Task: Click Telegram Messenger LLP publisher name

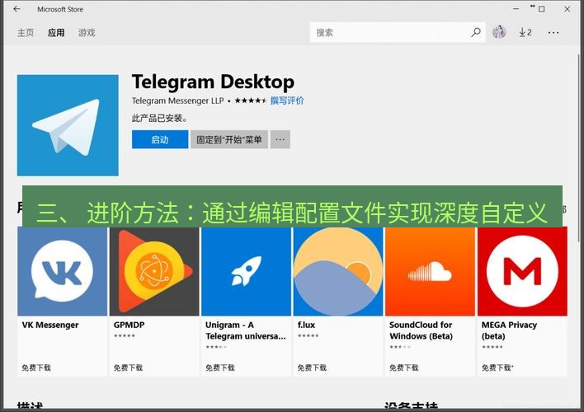Action: [177, 101]
